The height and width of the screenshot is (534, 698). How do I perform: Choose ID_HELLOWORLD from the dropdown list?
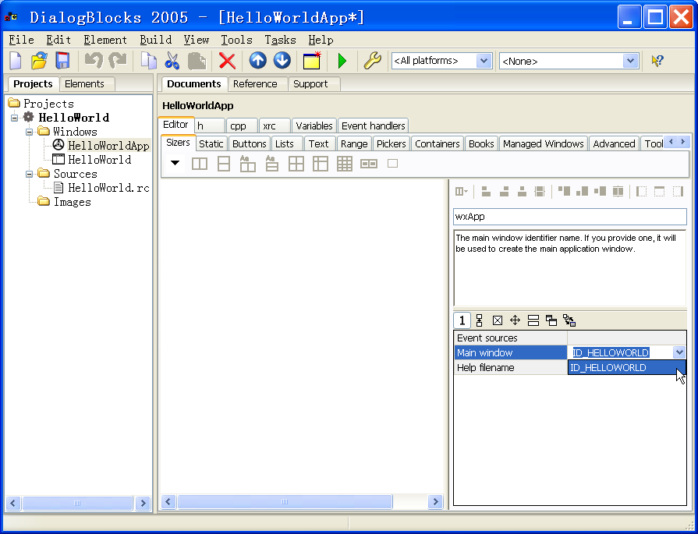[x=627, y=368]
